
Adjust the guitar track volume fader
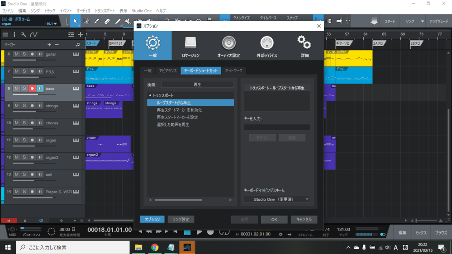tap(34, 60)
